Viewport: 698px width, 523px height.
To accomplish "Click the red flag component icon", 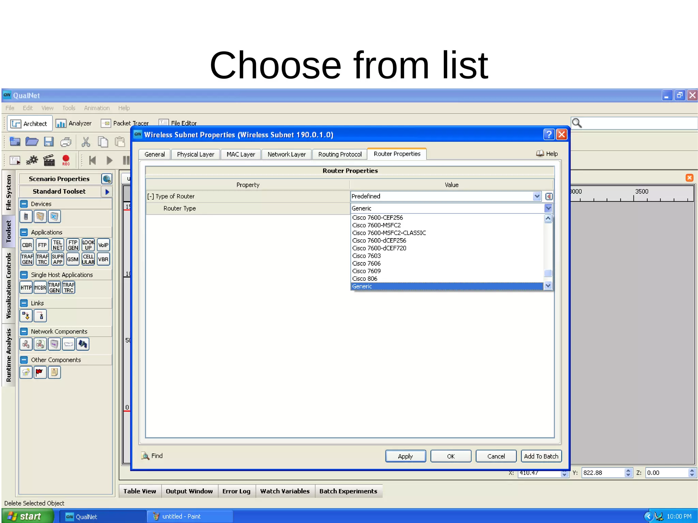I will [40, 372].
